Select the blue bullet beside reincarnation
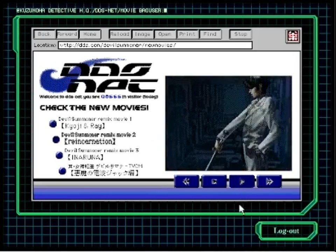Screen dimensions: 336x252 tap(56, 139)
